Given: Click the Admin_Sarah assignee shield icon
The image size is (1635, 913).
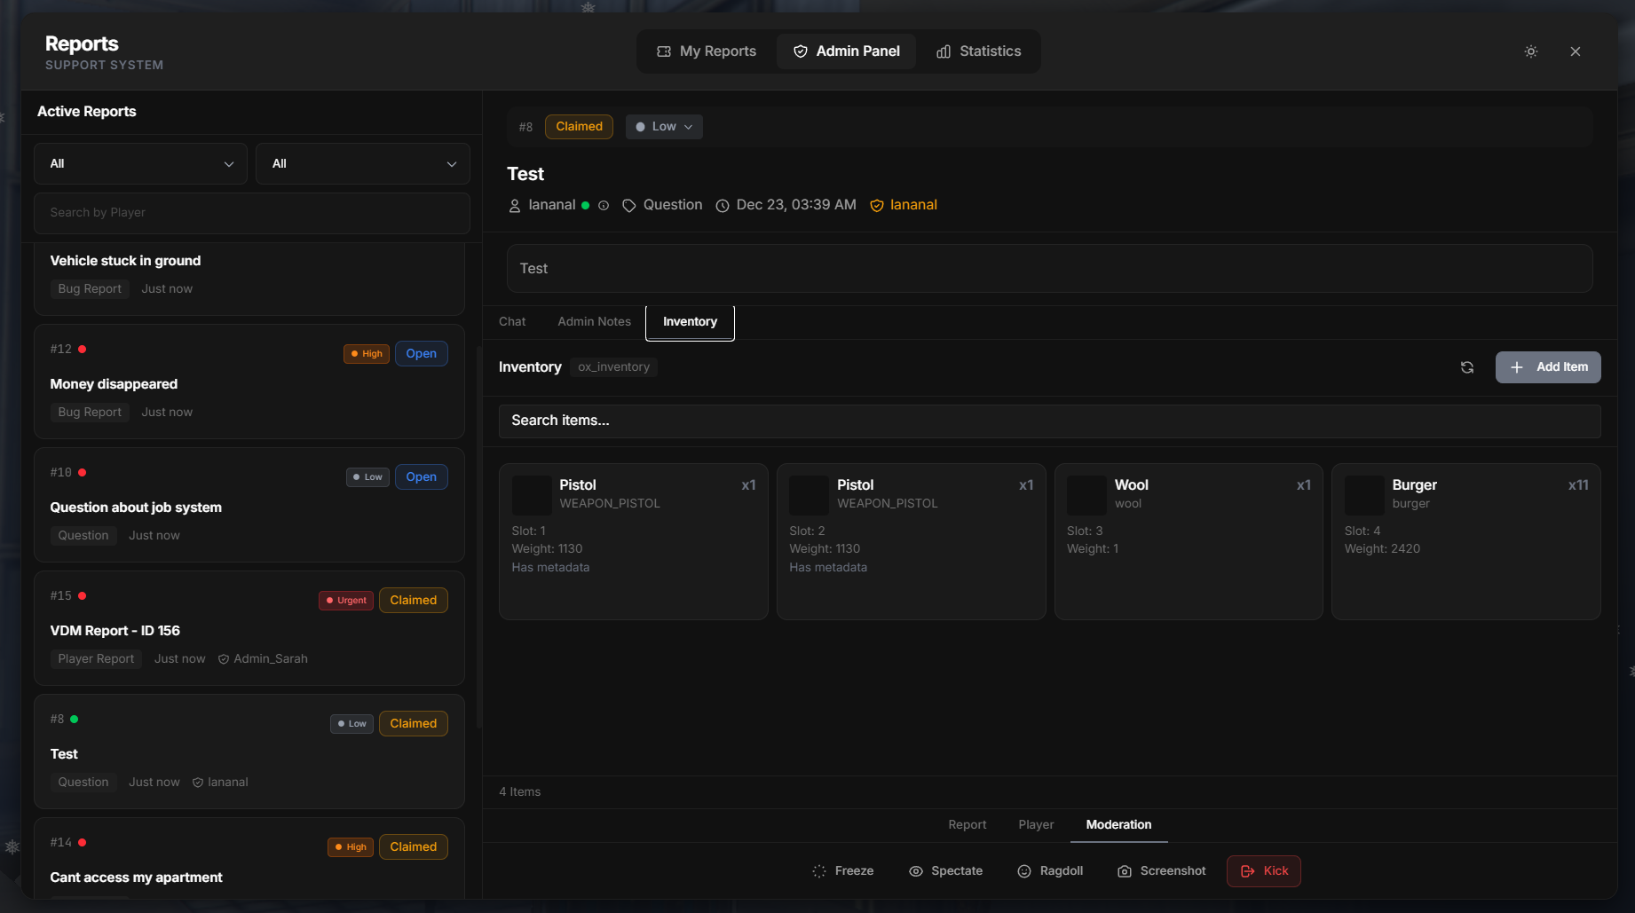Looking at the screenshot, I should (x=224, y=658).
